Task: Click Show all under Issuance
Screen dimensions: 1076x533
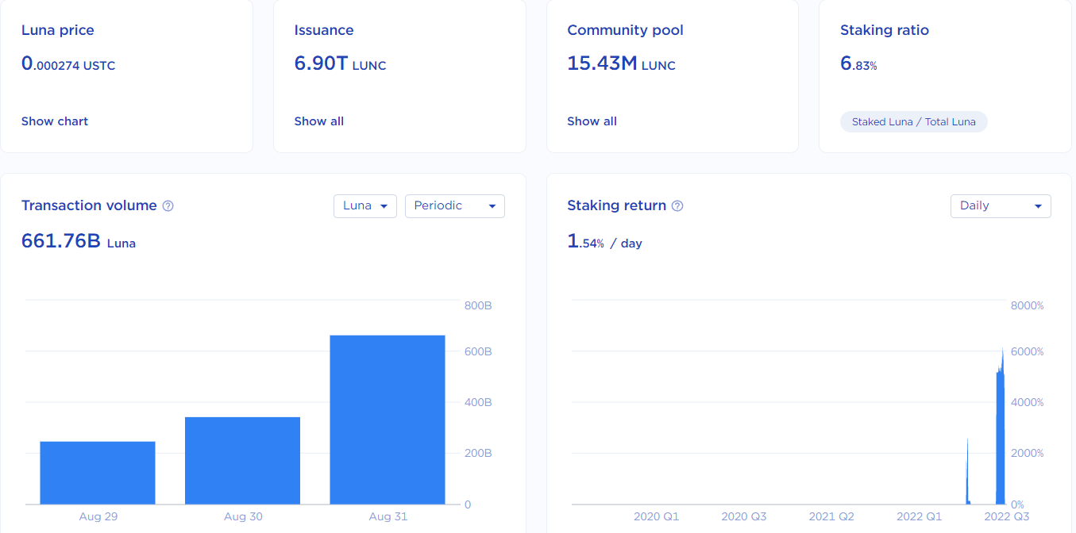Action: point(319,121)
